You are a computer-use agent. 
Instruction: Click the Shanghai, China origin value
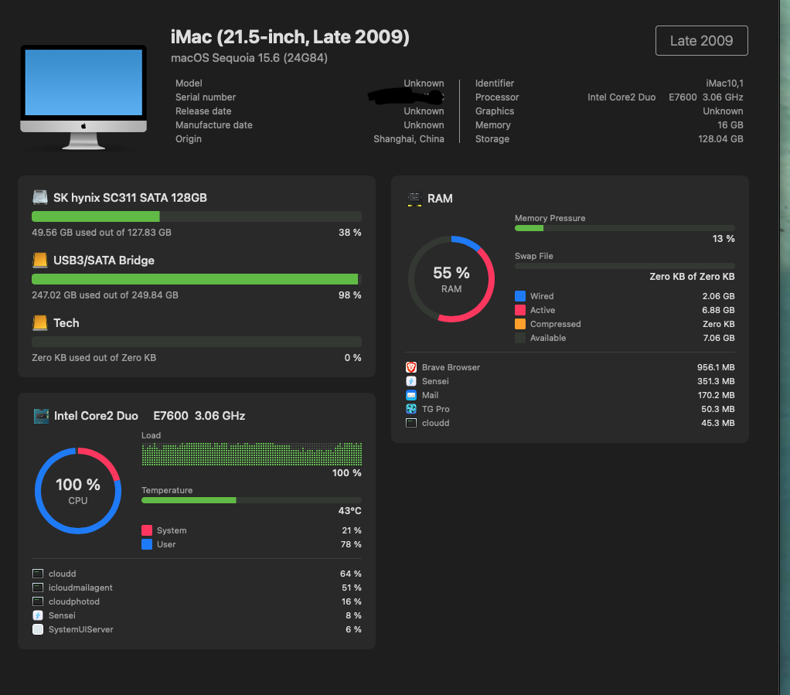(409, 139)
